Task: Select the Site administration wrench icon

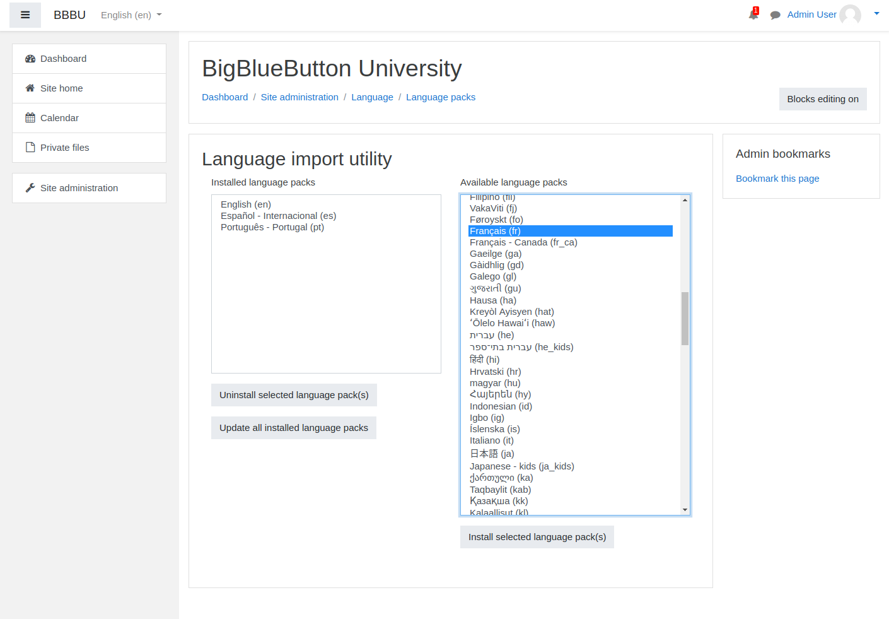Action: 29,187
